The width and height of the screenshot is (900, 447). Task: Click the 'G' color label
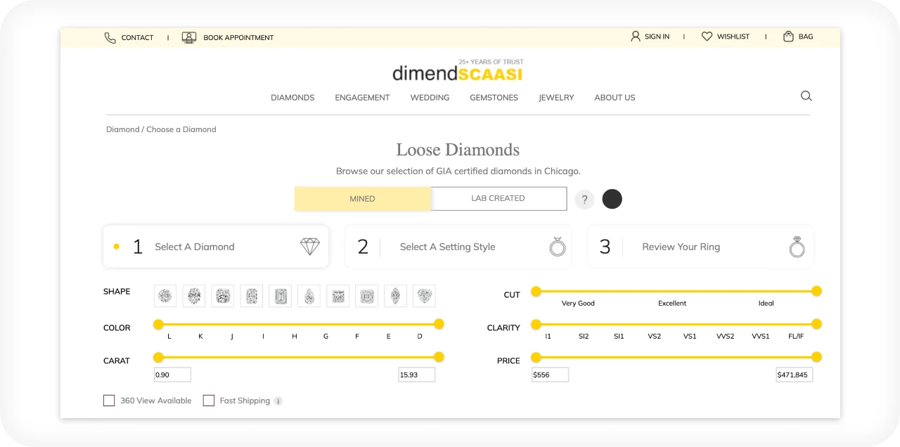(x=326, y=337)
